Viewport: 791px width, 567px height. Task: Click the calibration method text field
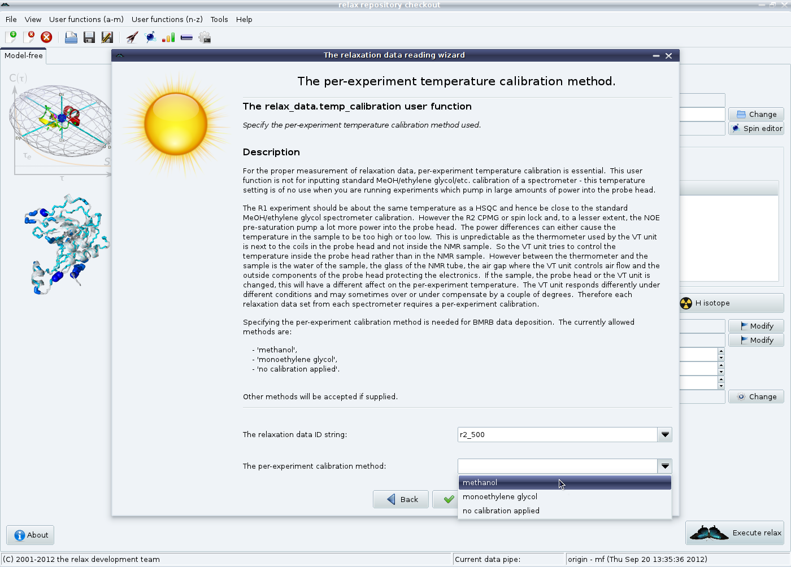[557, 466]
